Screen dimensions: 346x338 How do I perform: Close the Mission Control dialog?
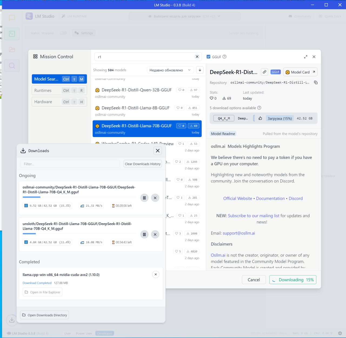314,57
